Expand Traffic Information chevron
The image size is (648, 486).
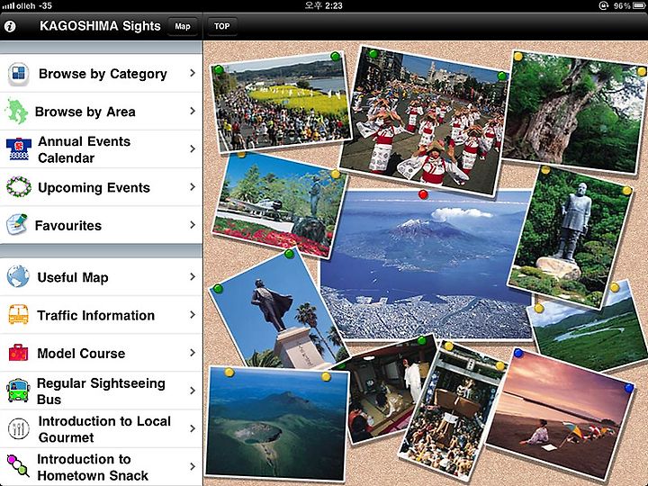coord(193,315)
